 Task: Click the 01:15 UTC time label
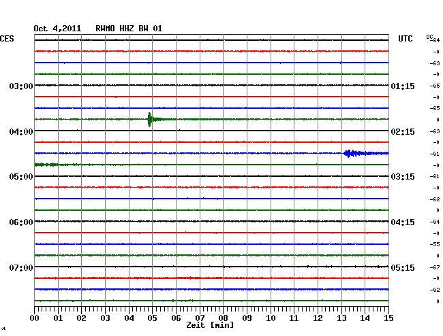[x=403, y=86]
